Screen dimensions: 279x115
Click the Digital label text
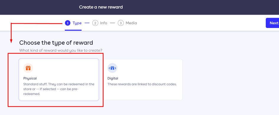click(x=113, y=78)
